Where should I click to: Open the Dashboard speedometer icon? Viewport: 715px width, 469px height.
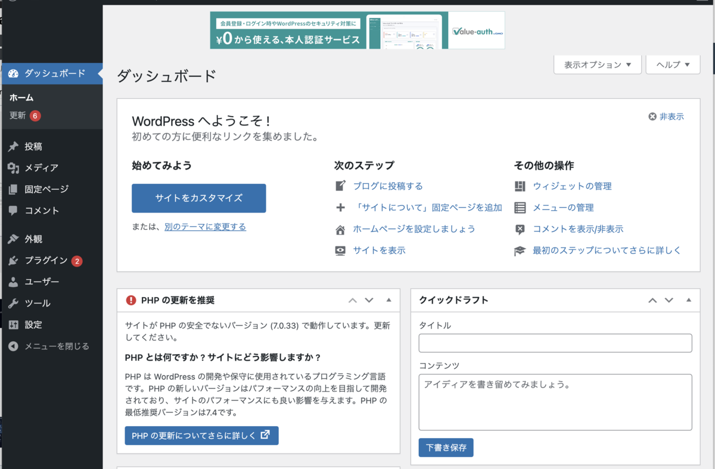[14, 74]
